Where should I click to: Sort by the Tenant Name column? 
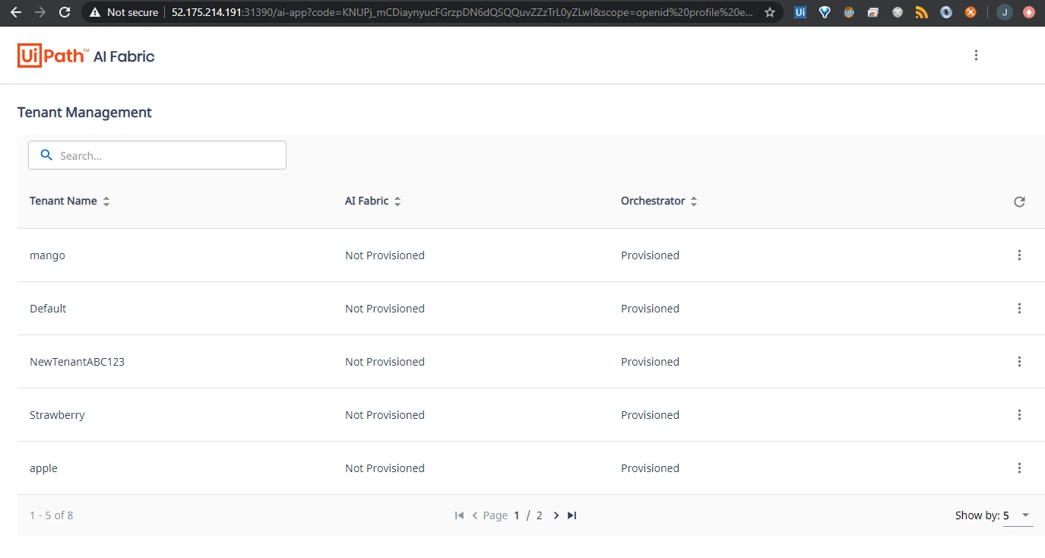tap(70, 201)
